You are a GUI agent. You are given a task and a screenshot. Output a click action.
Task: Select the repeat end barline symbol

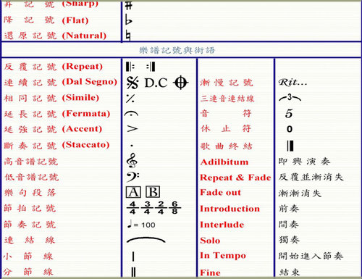pyautogui.click(x=151, y=67)
